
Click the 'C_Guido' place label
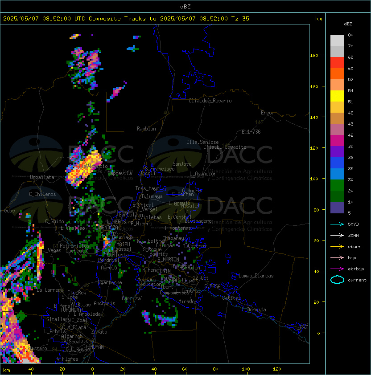point(54,221)
